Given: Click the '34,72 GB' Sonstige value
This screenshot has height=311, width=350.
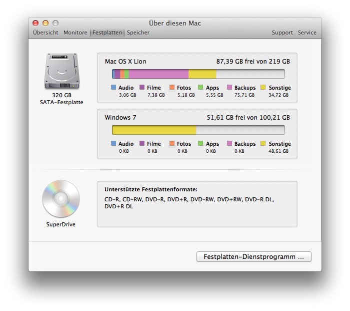Looking at the screenshot, I should coord(278,95).
